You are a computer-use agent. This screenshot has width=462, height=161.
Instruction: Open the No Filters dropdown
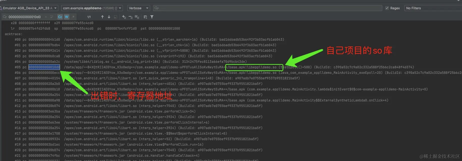pos(433,8)
